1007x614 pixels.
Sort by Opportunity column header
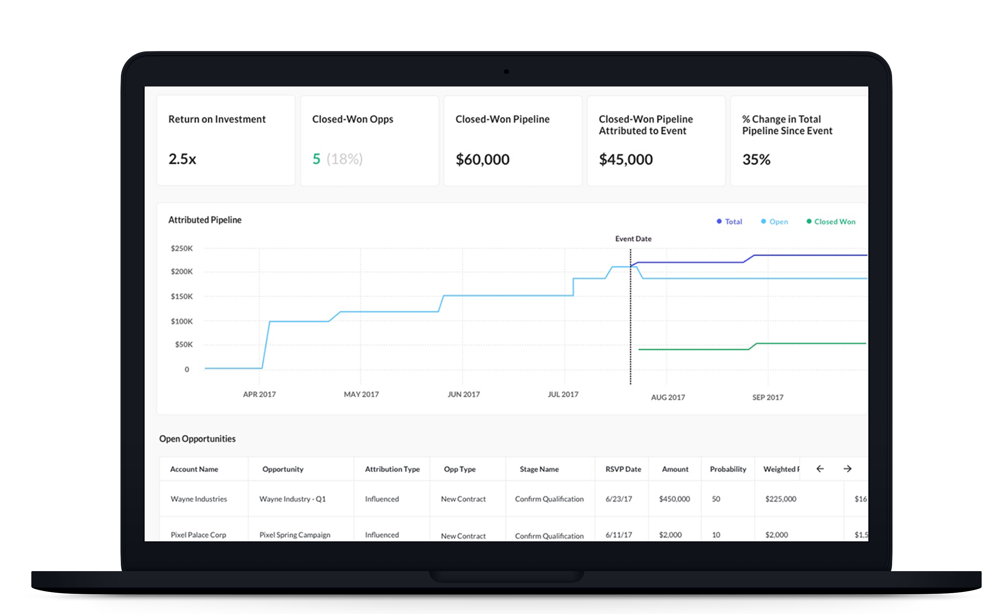(x=283, y=469)
